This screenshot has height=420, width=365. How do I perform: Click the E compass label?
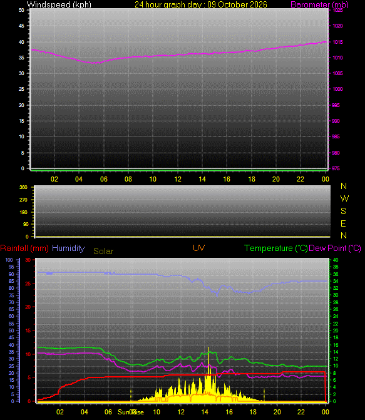343,223
